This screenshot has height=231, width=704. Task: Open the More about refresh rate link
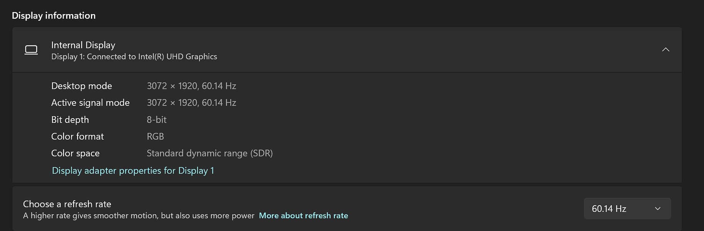coord(303,216)
